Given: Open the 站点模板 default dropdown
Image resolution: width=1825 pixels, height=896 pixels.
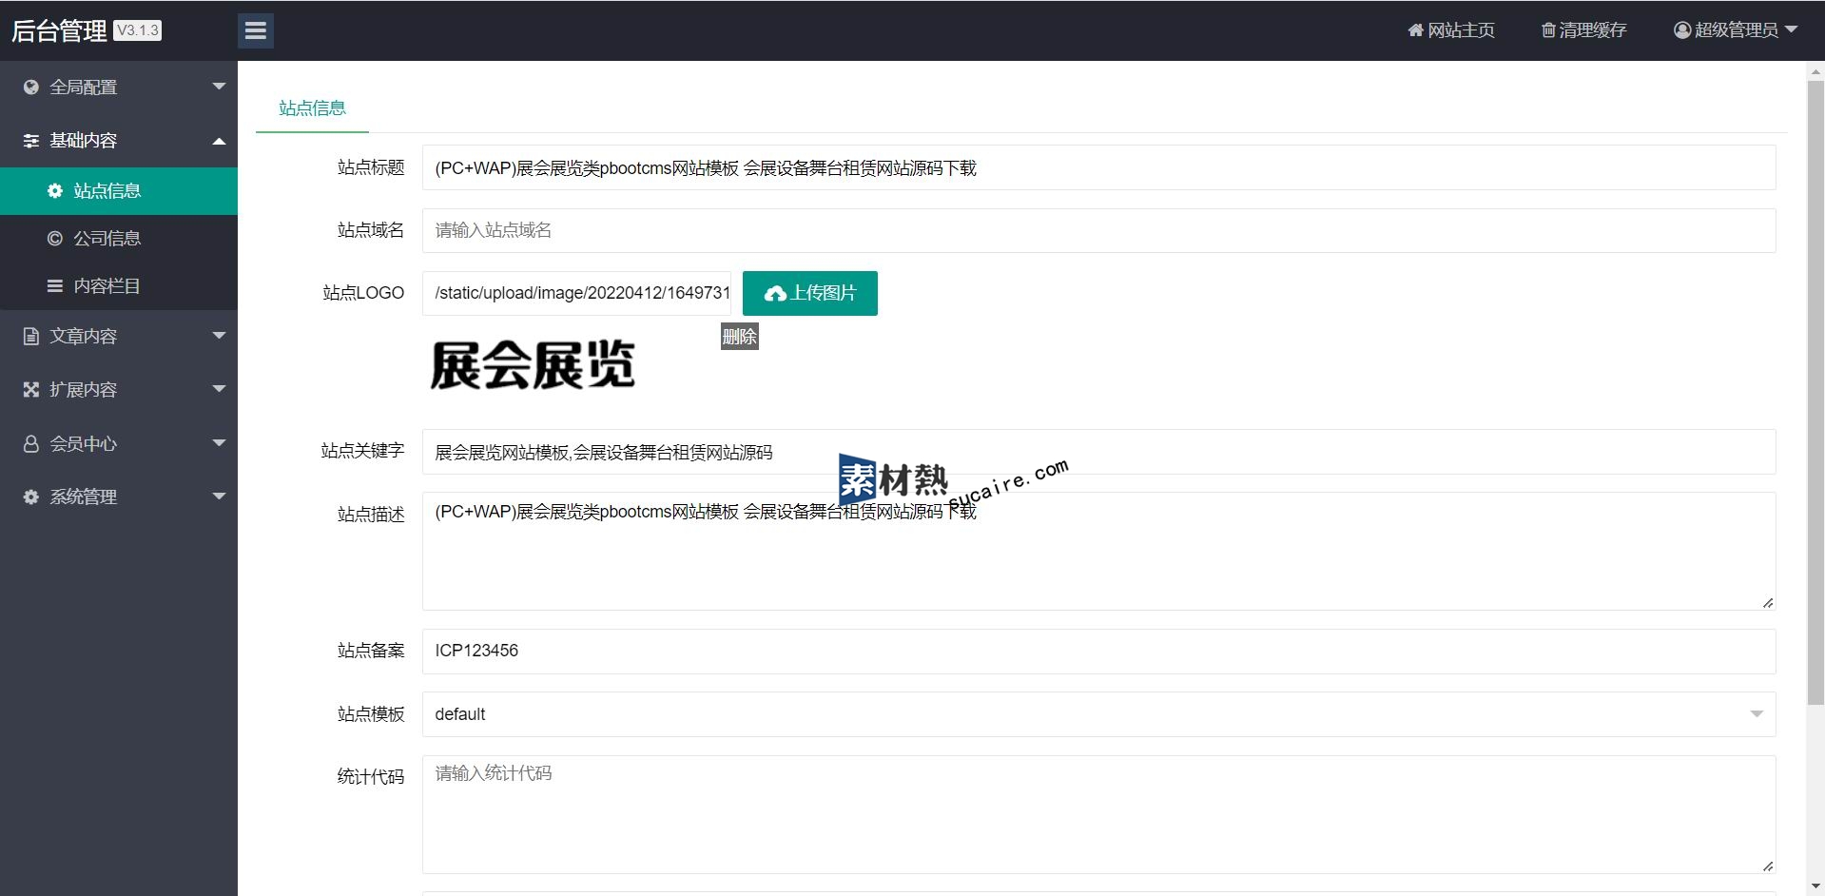Looking at the screenshot, I should click(1098, 714).
